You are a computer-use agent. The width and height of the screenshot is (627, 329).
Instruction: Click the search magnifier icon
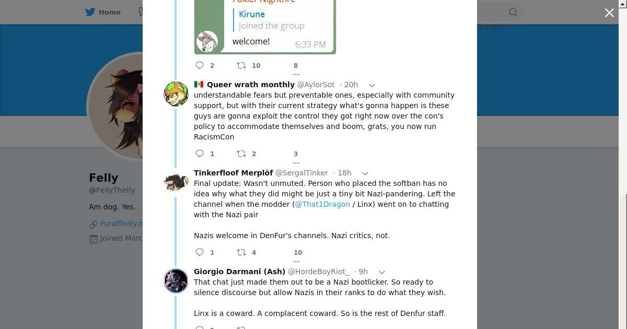coord(513,12)
